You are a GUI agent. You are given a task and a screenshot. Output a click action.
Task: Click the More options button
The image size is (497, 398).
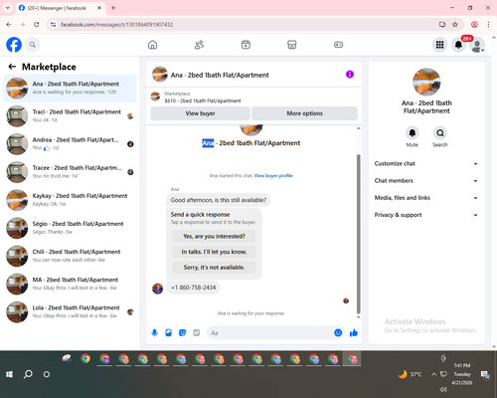pos(304,113)
